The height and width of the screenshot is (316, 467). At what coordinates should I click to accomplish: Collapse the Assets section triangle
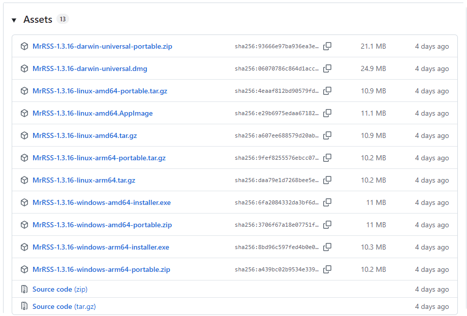coord(14,20)
